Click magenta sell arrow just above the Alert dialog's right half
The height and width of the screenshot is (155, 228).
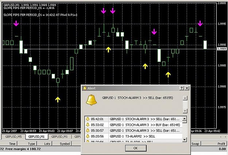click(154, 32)
